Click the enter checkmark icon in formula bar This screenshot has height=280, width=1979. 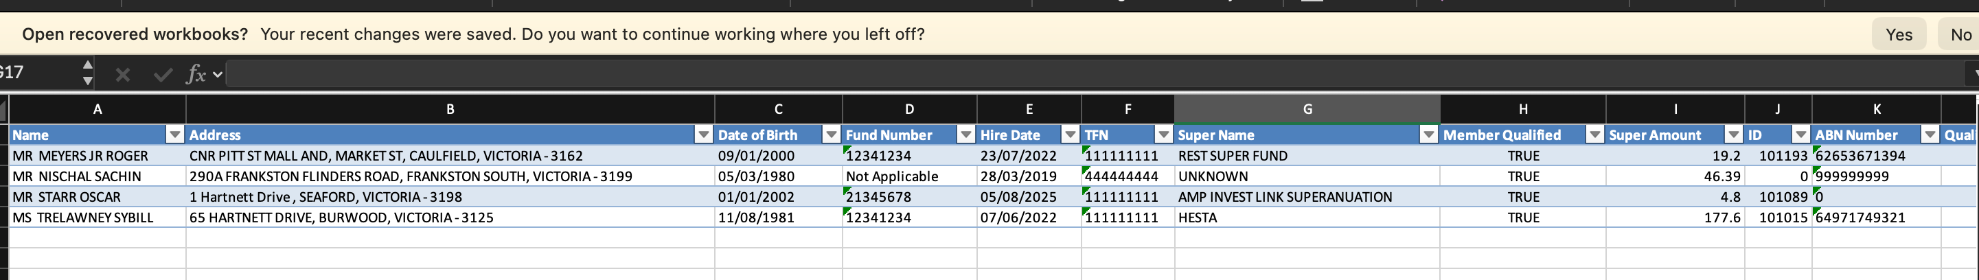click(162, 73)
